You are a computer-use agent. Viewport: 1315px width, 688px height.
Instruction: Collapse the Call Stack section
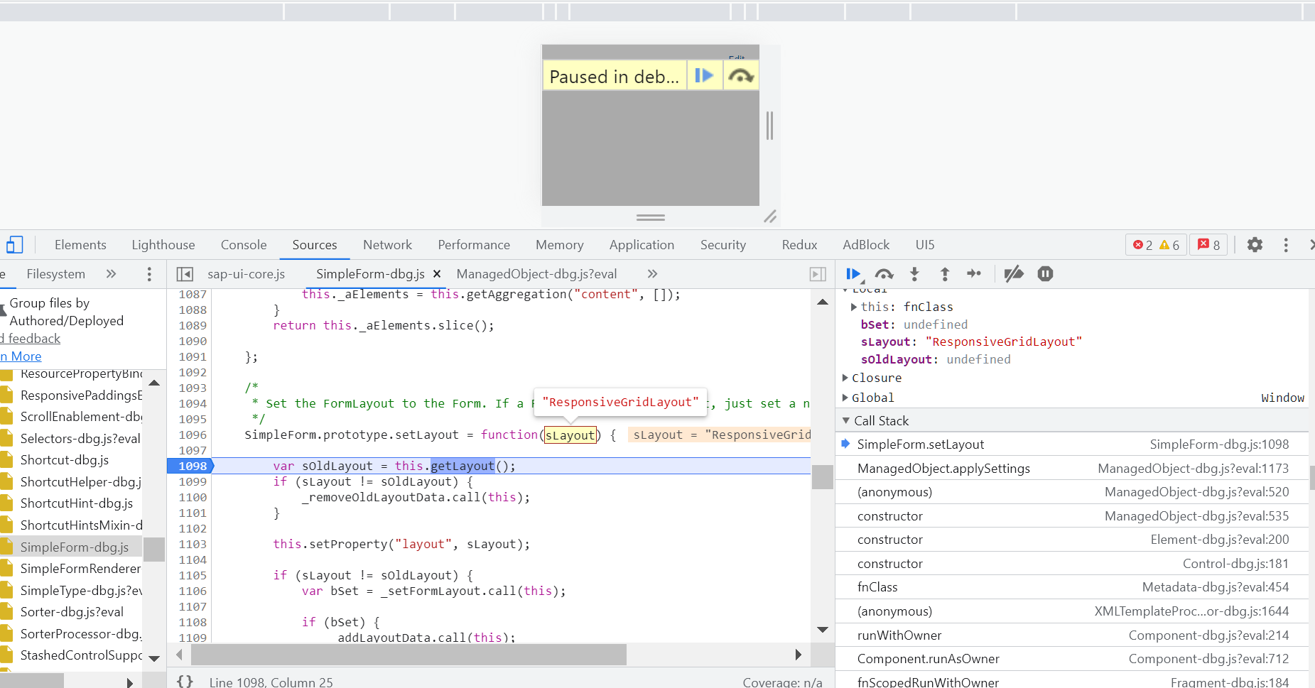pos(845,420)
